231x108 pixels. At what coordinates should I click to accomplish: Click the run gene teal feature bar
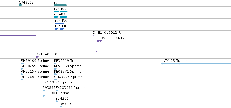click(61, 5)
